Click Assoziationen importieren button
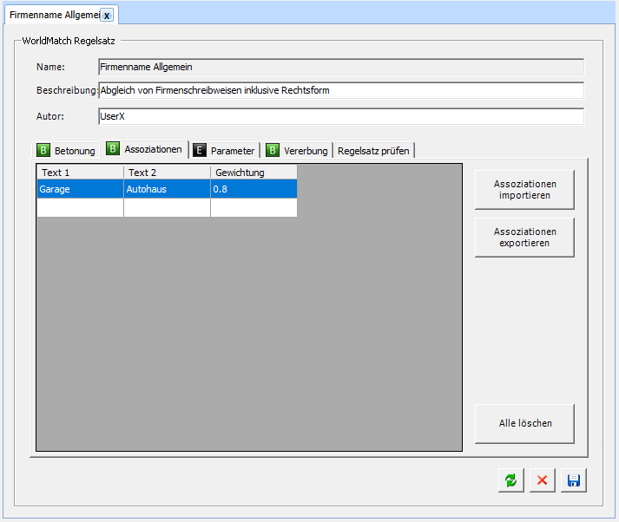 click(524, 190)
